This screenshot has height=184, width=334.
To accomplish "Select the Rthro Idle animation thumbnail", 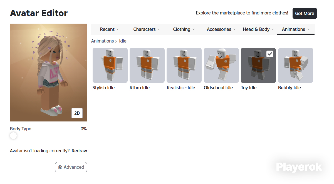I will tap(147, 65).
